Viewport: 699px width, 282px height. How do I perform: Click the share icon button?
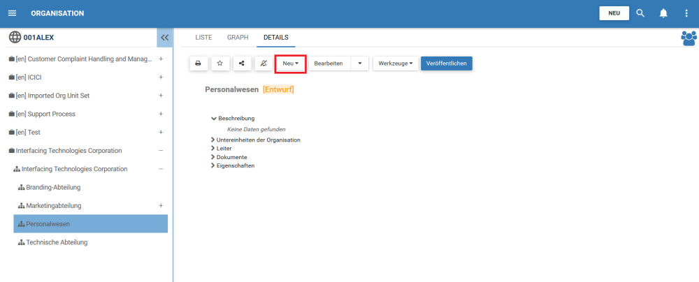coord(242,64)
